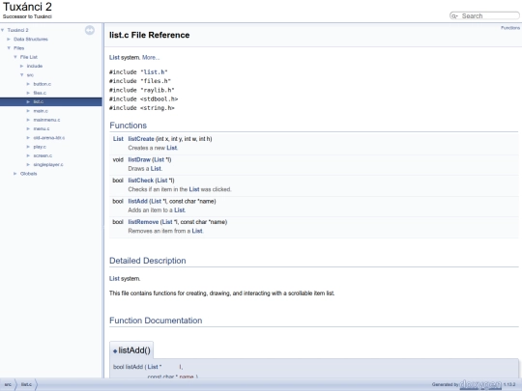Click List link in 'Draws a List'
This screenshot has width=522, height=391.
pyautogui.click(x=156, y=169)
